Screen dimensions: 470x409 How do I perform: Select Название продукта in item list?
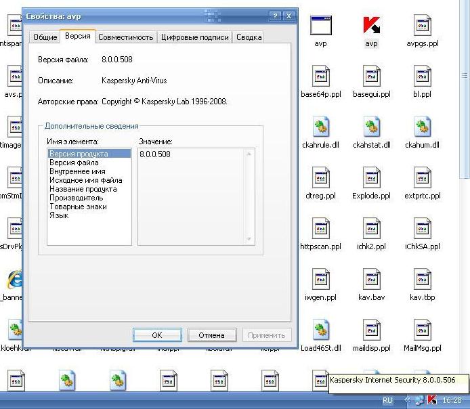click(89, 189)
